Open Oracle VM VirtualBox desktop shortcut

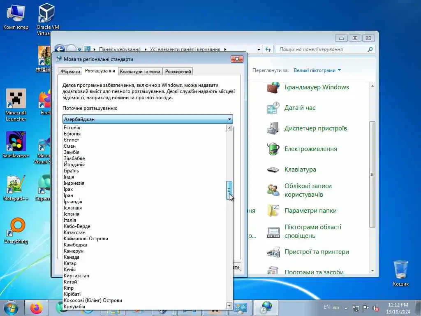tap(47, 19)
